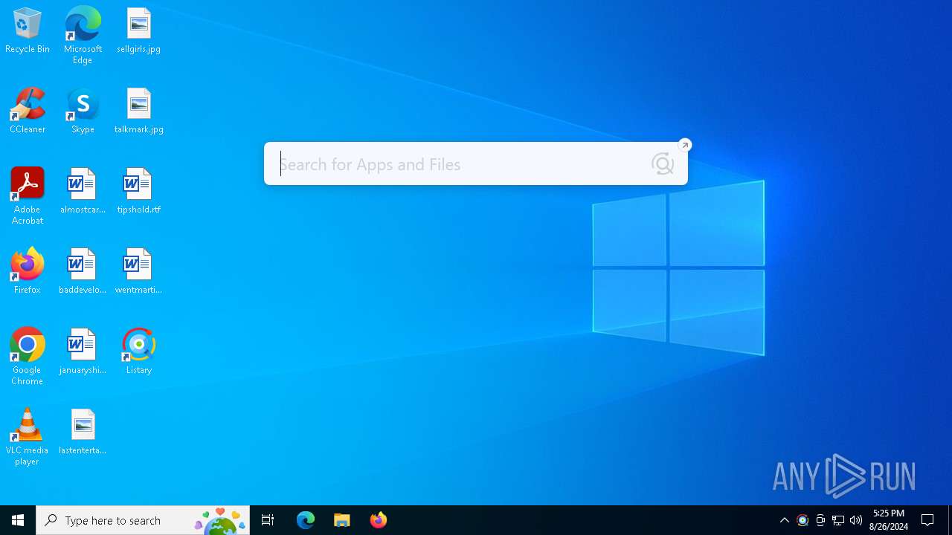The image size is (952, 535).
Task: Select the Adobe Acrobat desktop shortcut
Action: point(28,196)
